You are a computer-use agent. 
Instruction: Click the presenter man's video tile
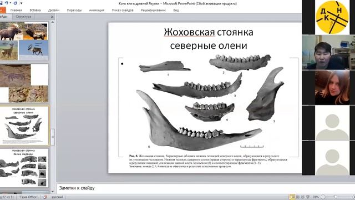pos(328,52)
